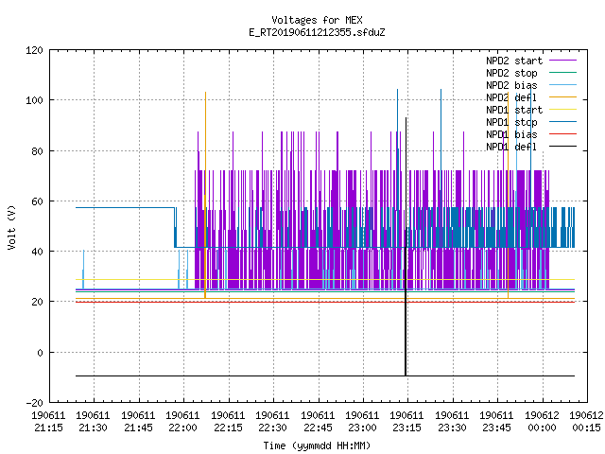Click the x-axis tick label 190611 22:30
605x454 pixels.
(x=273, y=422)
